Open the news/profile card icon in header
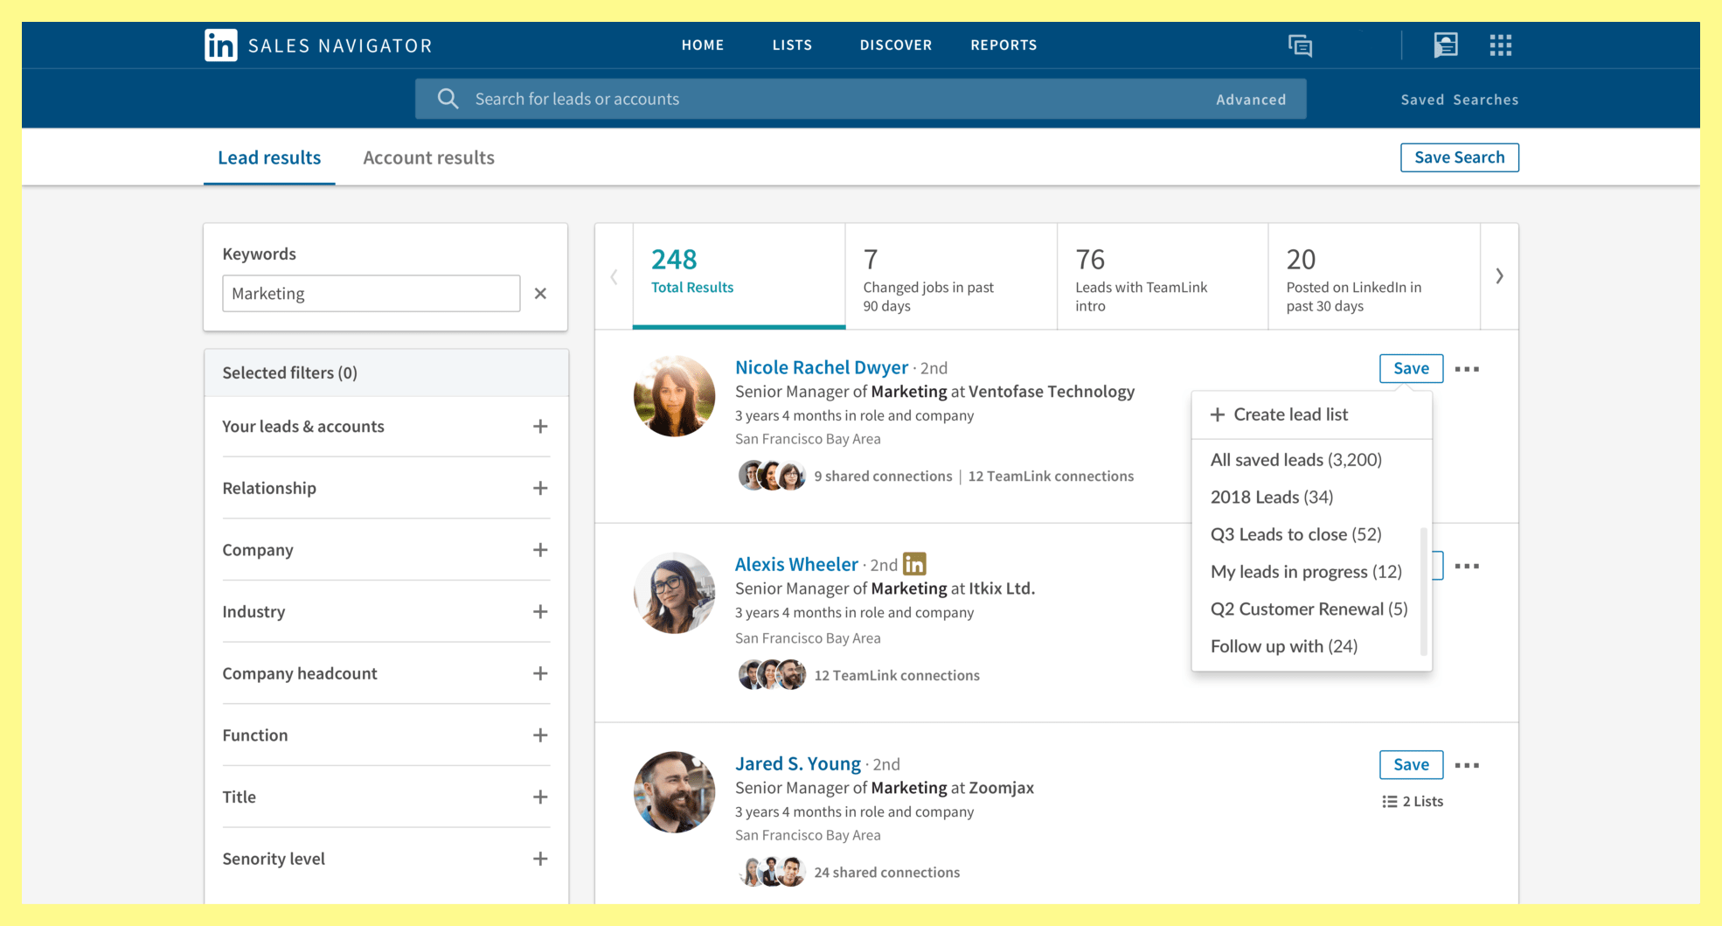This screenshot has width=1722, height=926. pos(1446,45)
